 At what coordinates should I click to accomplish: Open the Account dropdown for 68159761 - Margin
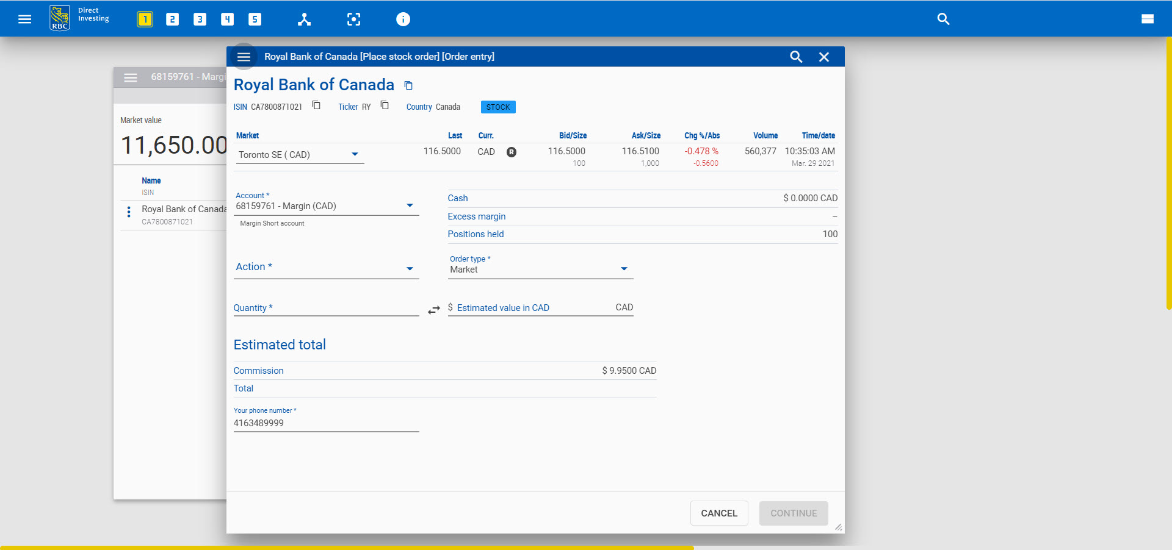click(410, 205)
